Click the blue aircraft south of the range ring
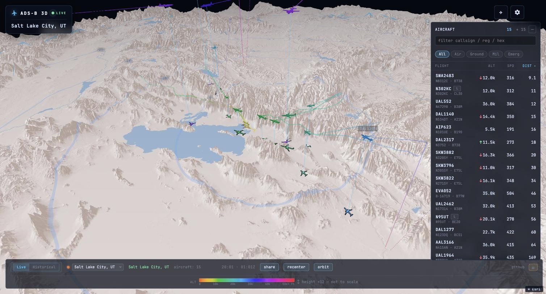 348,212
